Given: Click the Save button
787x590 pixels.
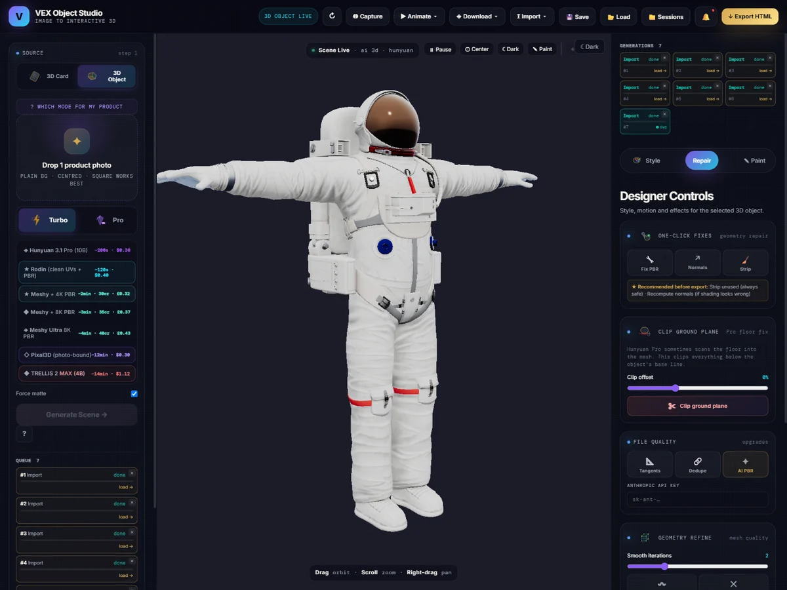Looking at the screenshot, I should 577,16.
